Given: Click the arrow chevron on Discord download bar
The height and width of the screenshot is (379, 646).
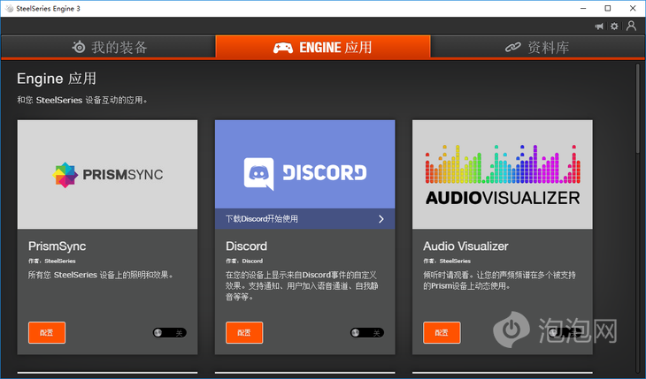Looking at the screenshot, I should [381, 219].
